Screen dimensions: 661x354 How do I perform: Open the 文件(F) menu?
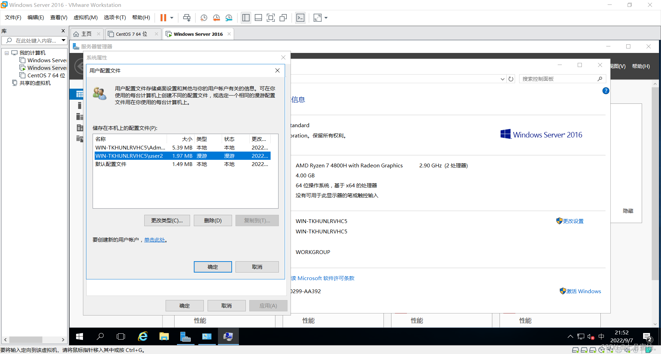pos(13,18)
